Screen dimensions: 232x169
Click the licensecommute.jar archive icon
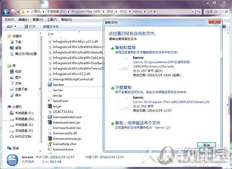(x=50, y=139)
